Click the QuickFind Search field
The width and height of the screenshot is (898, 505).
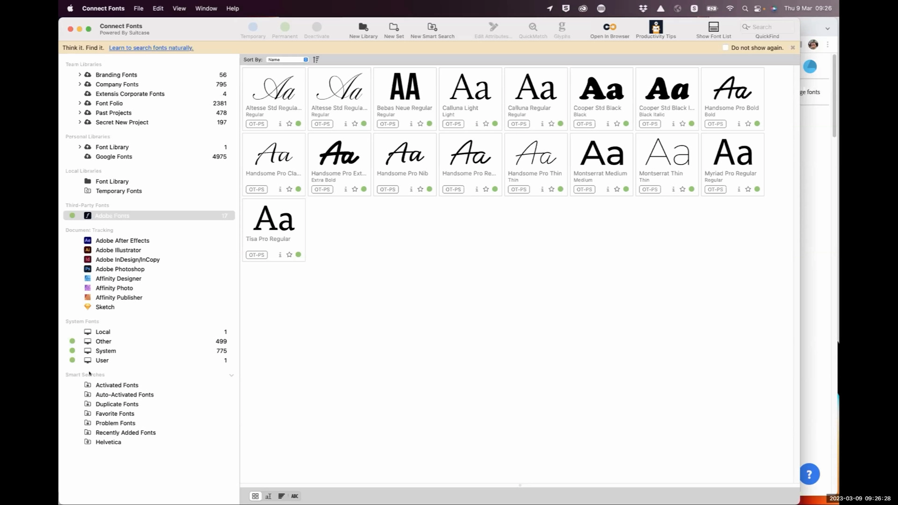768,27
